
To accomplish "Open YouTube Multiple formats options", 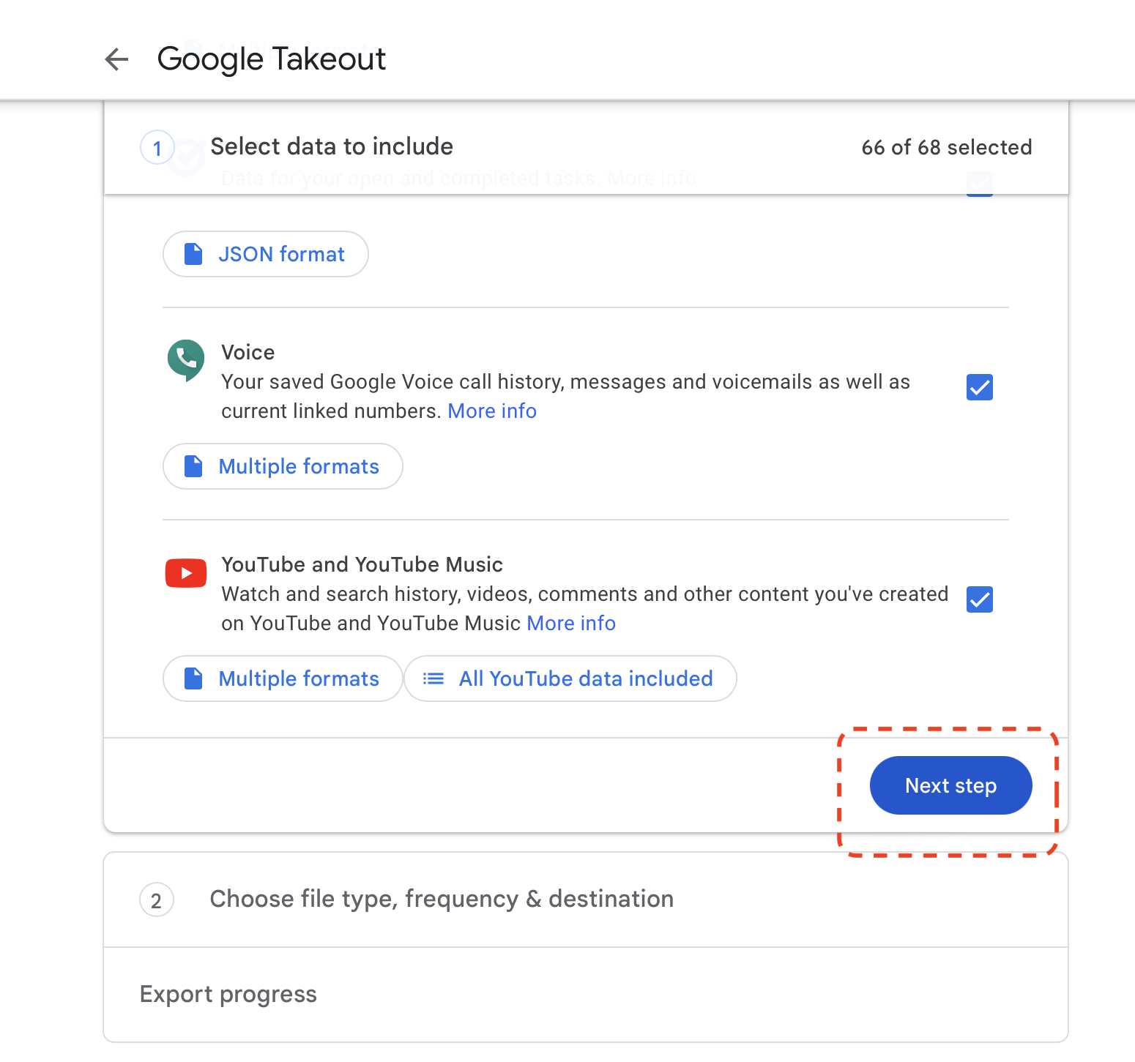I will [x=283, y=678].
